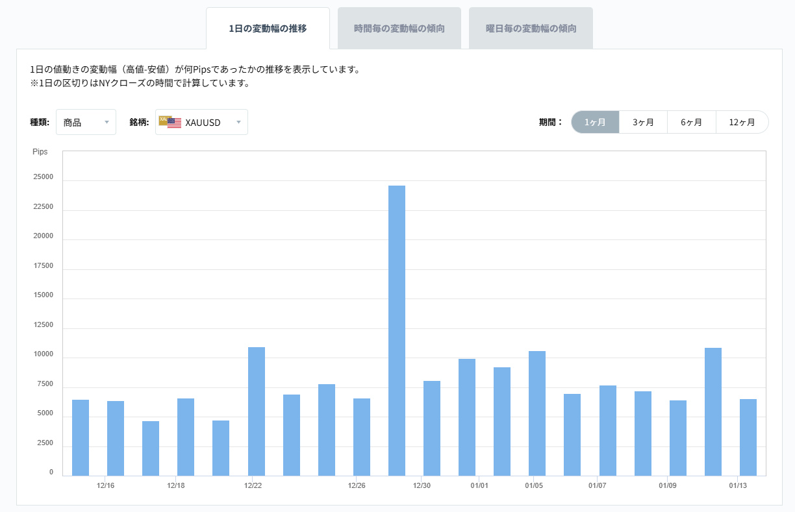Click the 01/13 axis label
This screenshot has width=795, height=512.
click(x=738, y=484)
